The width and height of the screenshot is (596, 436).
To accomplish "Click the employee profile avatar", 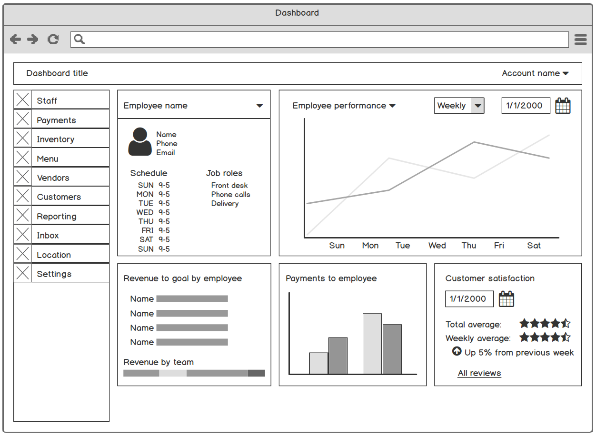I will coord(140,141).
